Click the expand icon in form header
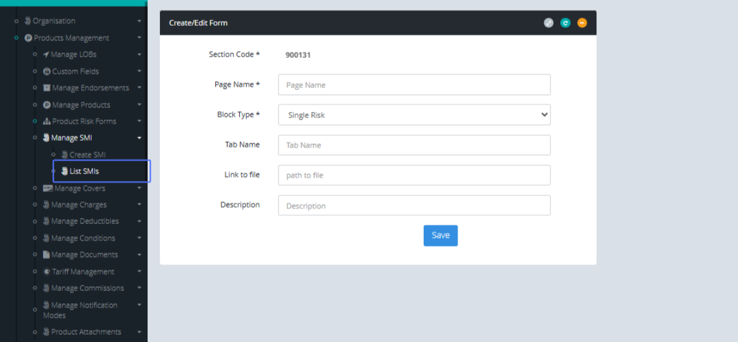This screenshot has height=342, width=738. point(549,23)
